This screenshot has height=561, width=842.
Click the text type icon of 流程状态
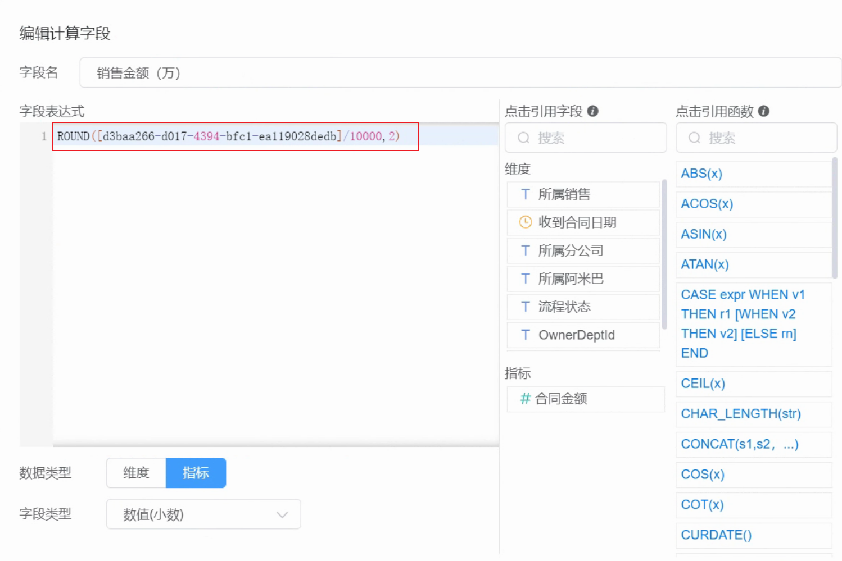coord(526,307)
